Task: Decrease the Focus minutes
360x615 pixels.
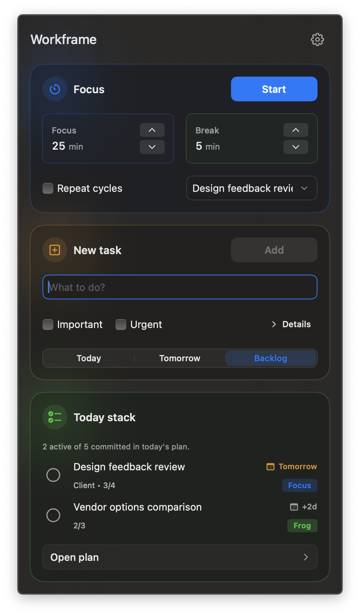Action: [152, 147]
